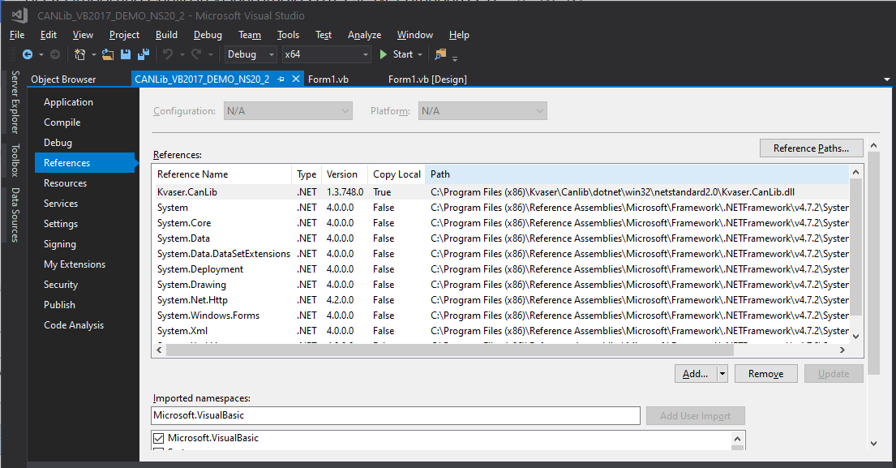Open the Analyze menu
This screenshot has height=468, width=896.
[x=364, y=35]
